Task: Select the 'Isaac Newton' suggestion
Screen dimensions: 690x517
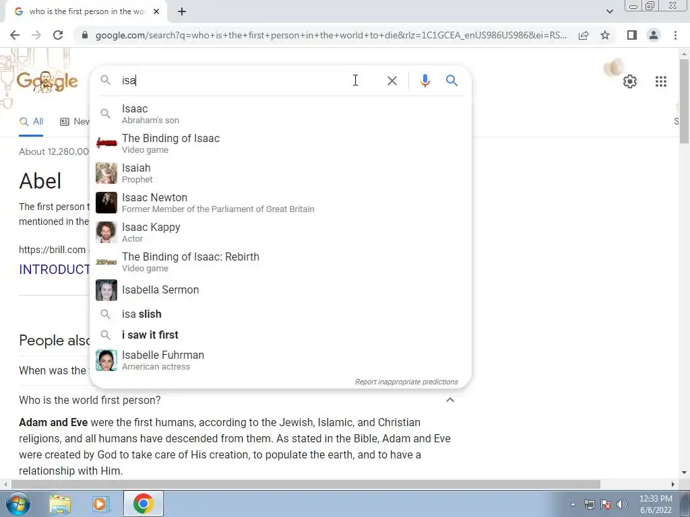Action: click(280, 203)
